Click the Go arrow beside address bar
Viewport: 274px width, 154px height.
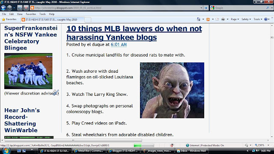206,8
